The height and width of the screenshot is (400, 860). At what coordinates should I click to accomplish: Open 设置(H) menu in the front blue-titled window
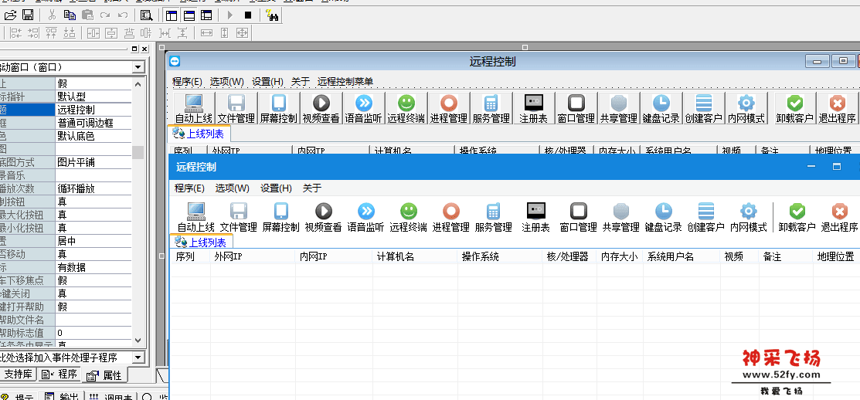coord(276,188)
